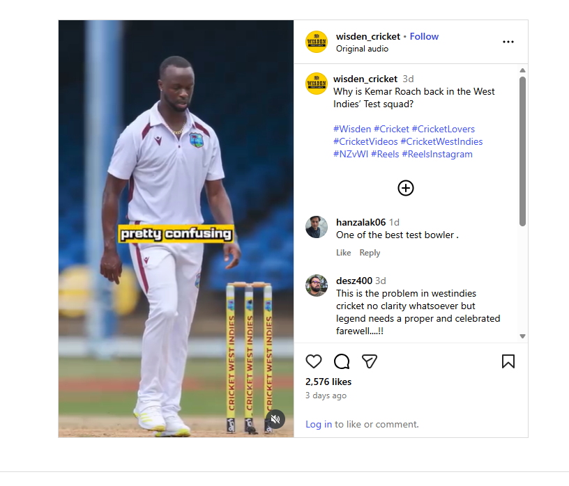Open the #CricketWestIndies hashtag
The width and height of the screenshot is (569, 486).
coord(441,141)
